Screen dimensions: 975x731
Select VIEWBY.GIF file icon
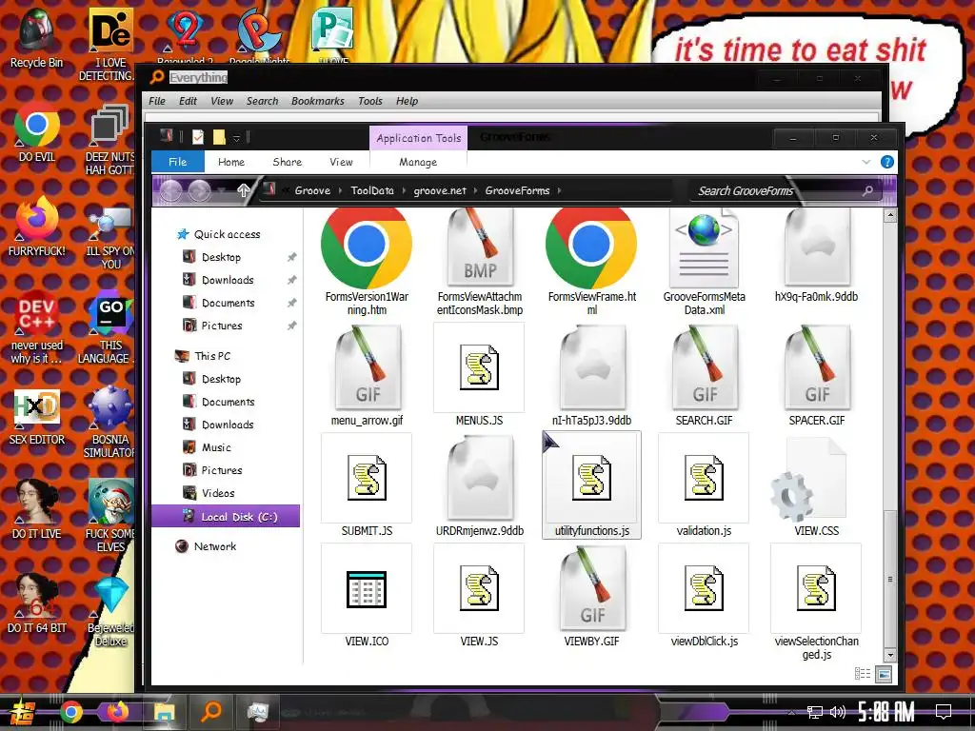(591, 588)
